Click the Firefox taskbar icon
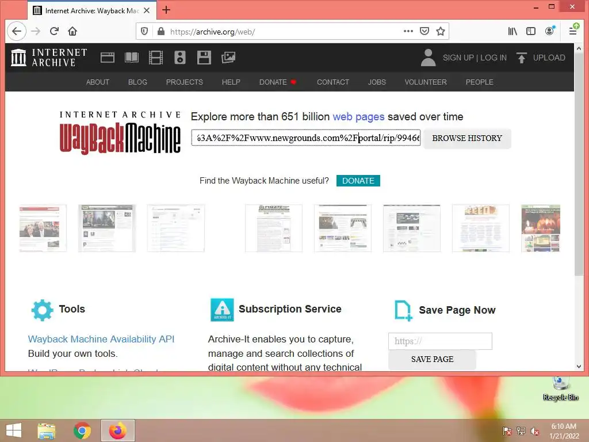Viewport: 589px width, 442px height. [117, 430]
